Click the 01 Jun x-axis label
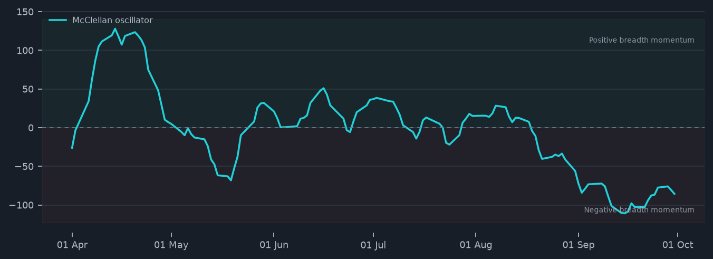This screenshot has height=259, width=713. [274, 245]
